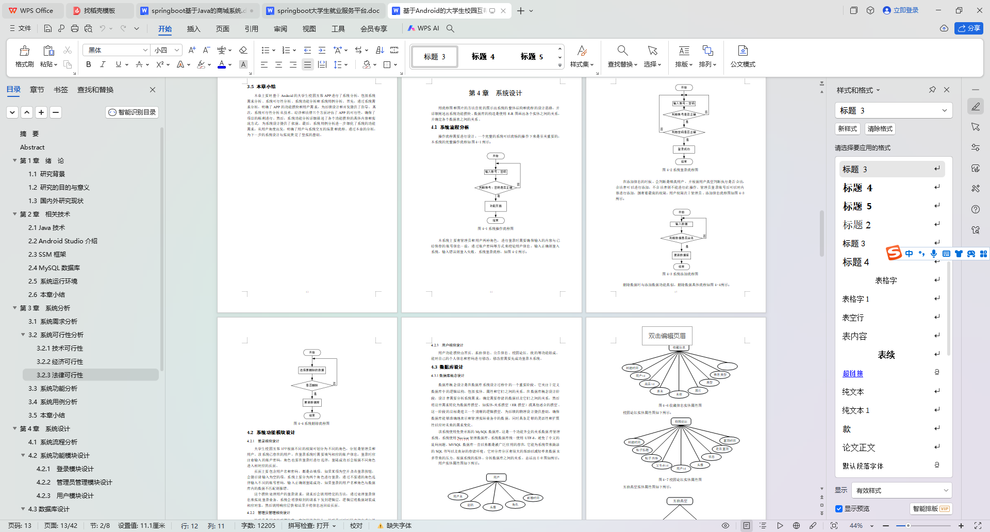Switch to 书签 navigation tab
The height and width of the screenshot is (532, 990).
61,90
